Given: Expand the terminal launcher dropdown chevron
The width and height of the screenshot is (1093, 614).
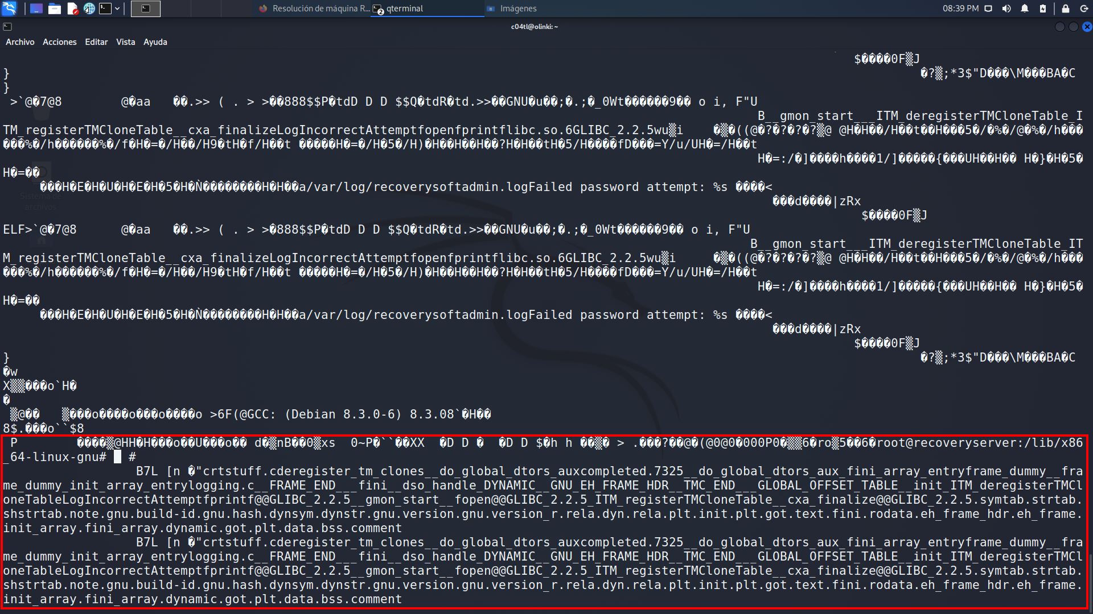Looking at the screenshot, I should coord(117,8).
